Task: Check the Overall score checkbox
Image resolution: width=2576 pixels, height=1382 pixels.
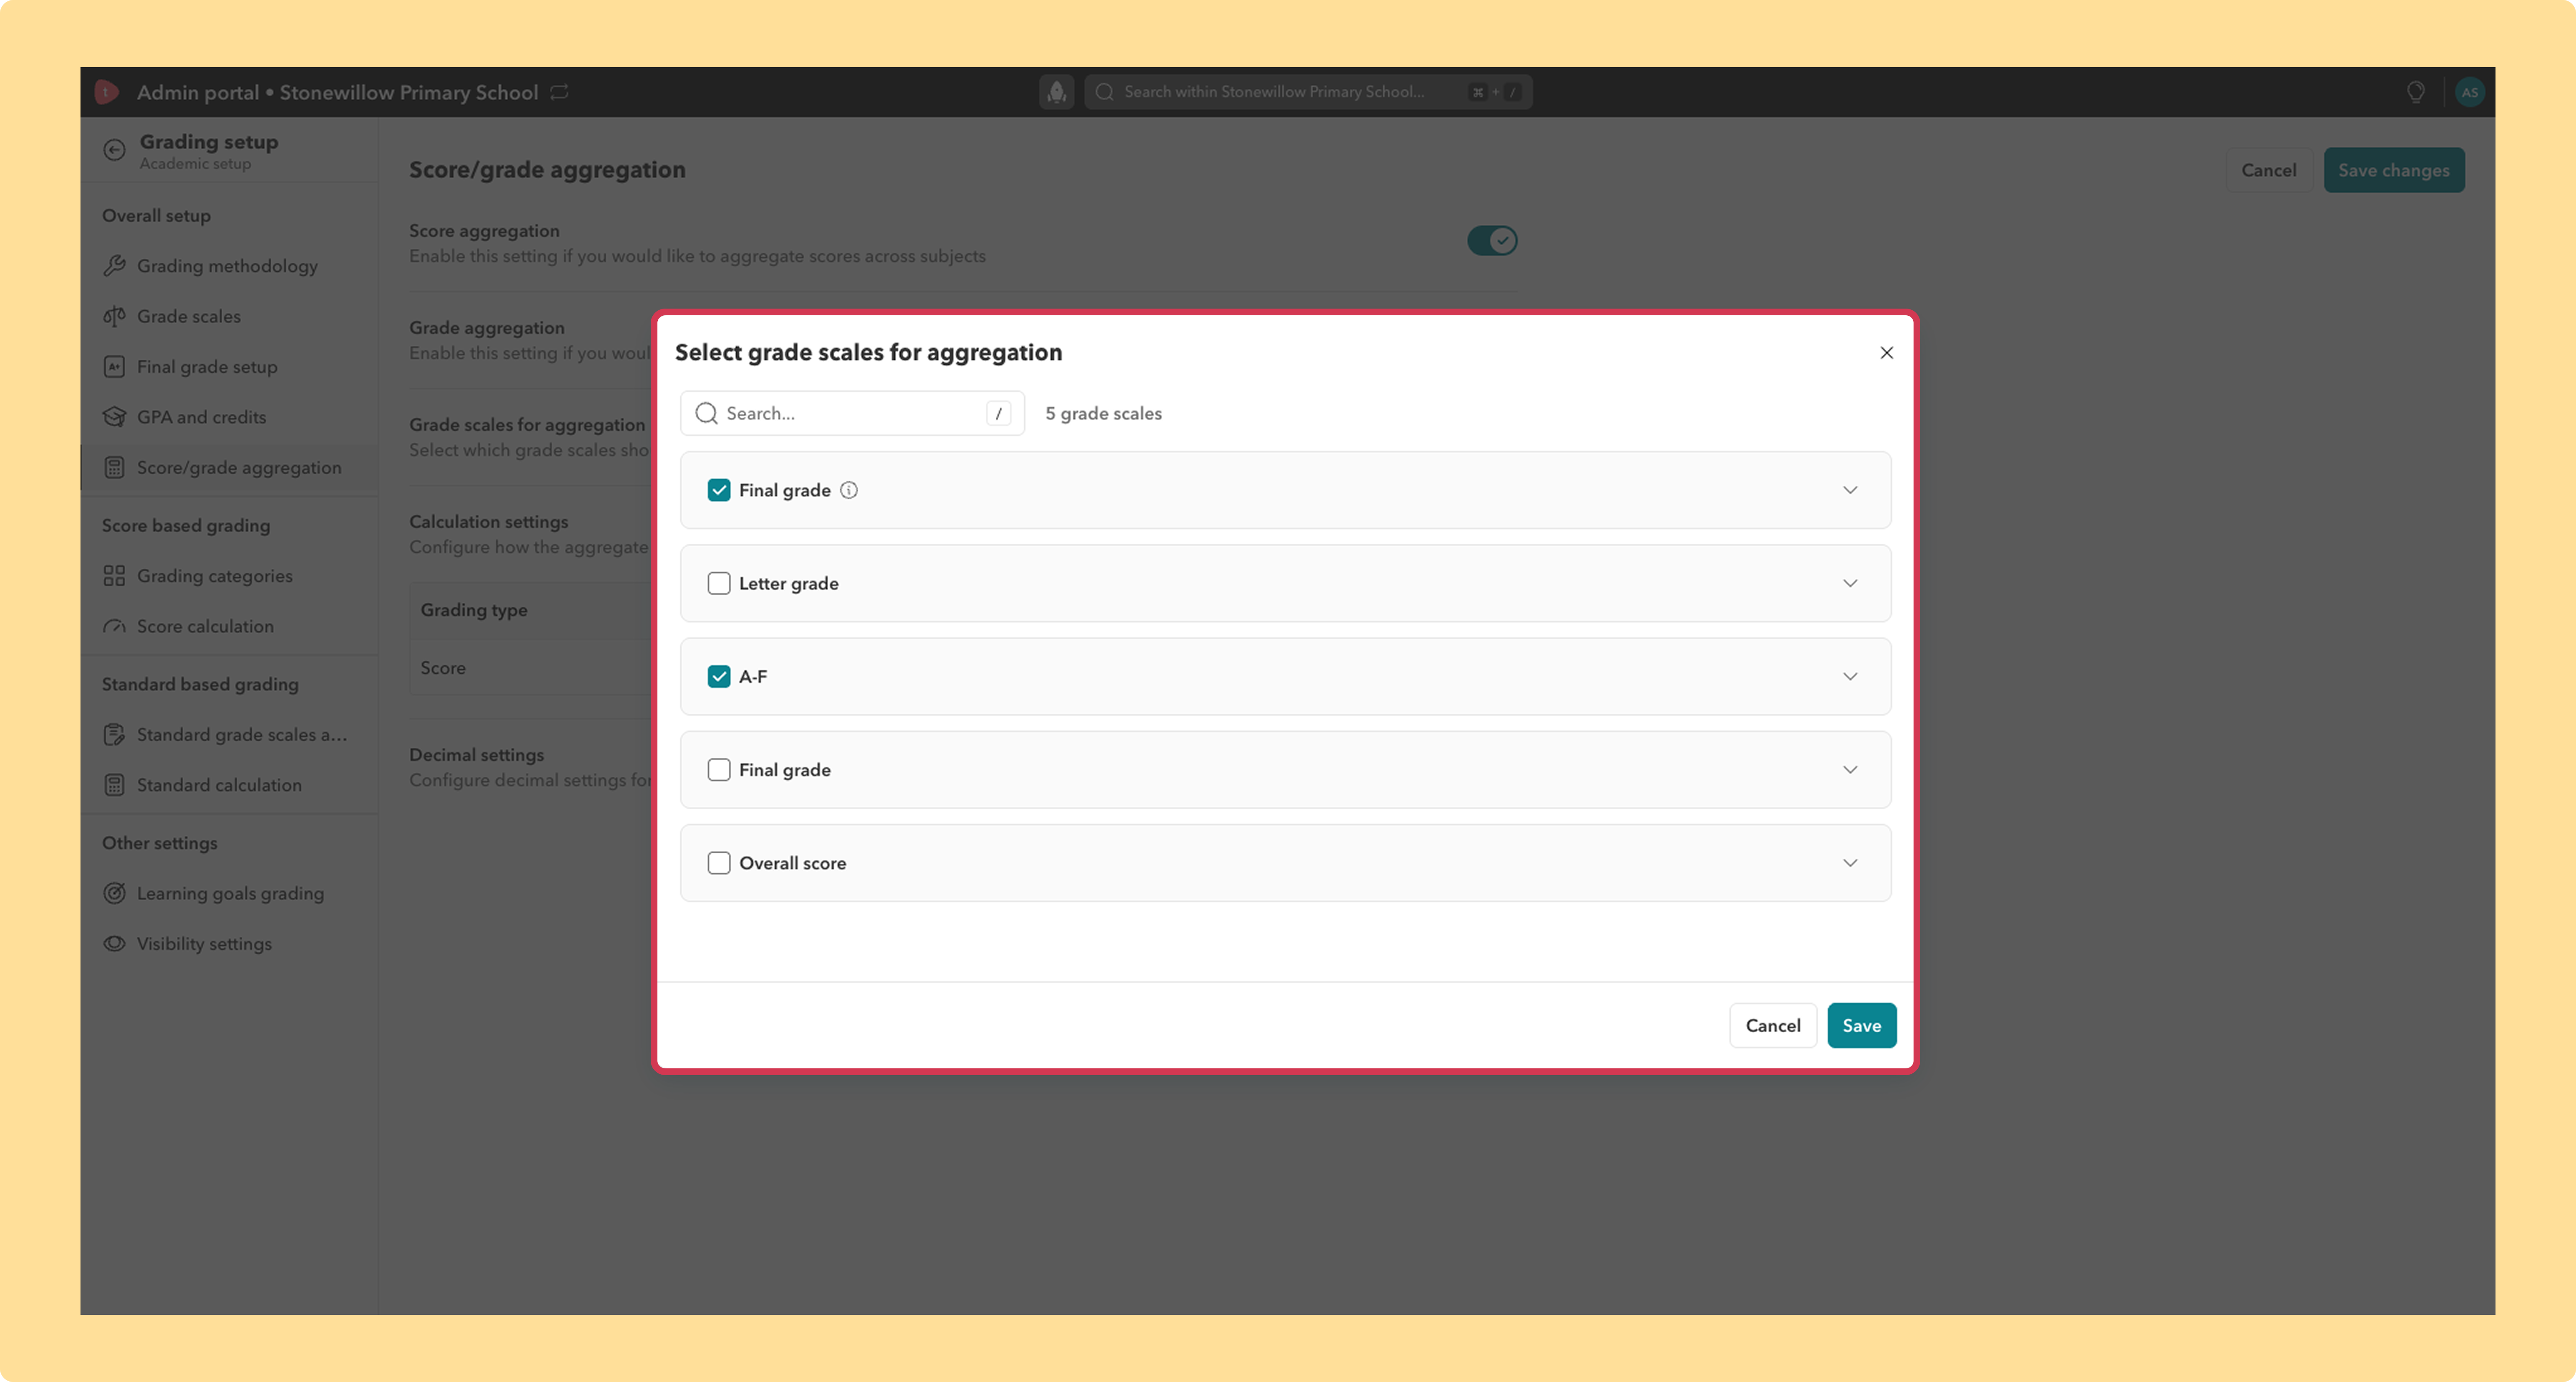Action: point(719,863)
